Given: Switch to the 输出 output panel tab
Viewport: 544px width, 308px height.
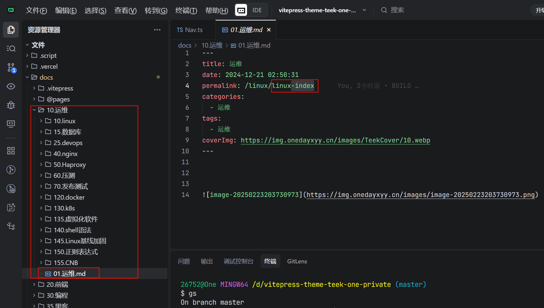Looking at the screenshot, I should (x=207, y=261).
